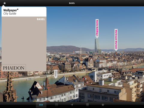Open favorites star in bottom bar
The width and height of the screenshot is (144, 108).
[103, 105]
